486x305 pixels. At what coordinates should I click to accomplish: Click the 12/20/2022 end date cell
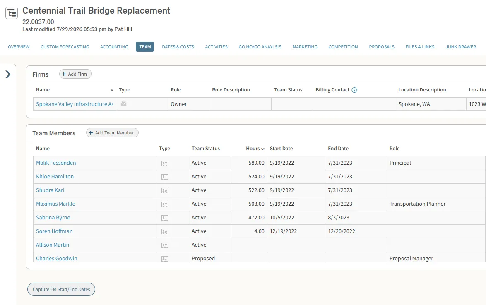tap(356, 231)
